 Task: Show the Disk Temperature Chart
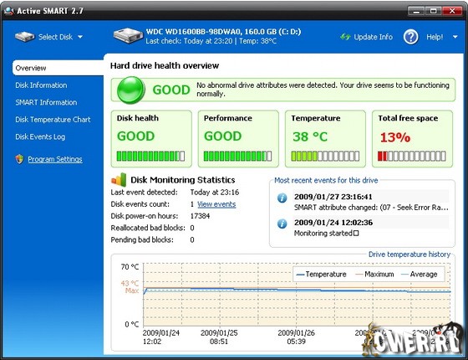(x=53, y=120)
